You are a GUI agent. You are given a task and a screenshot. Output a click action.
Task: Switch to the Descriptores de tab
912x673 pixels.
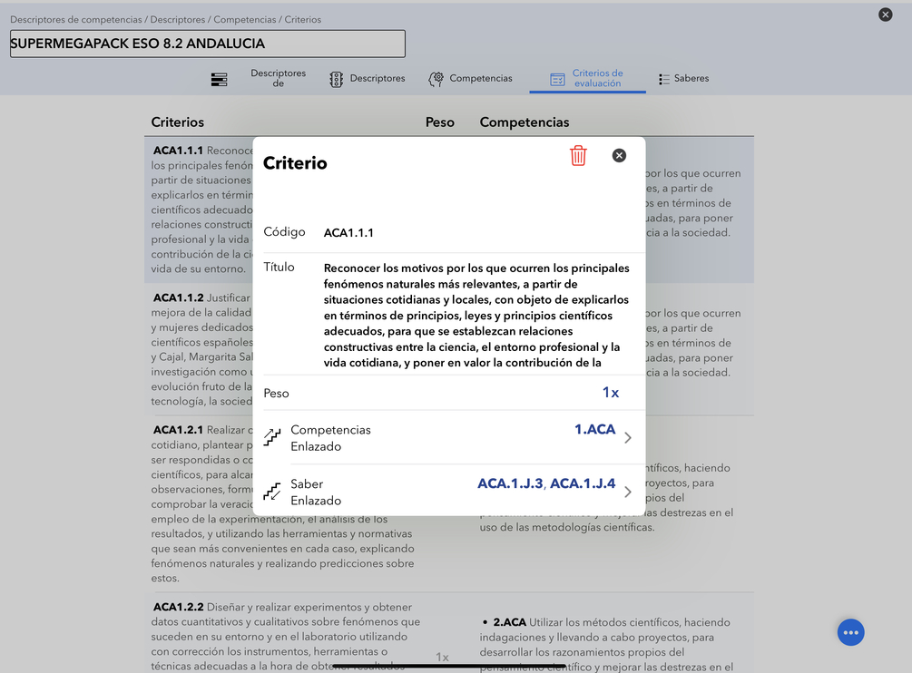[x=278, y=78]
